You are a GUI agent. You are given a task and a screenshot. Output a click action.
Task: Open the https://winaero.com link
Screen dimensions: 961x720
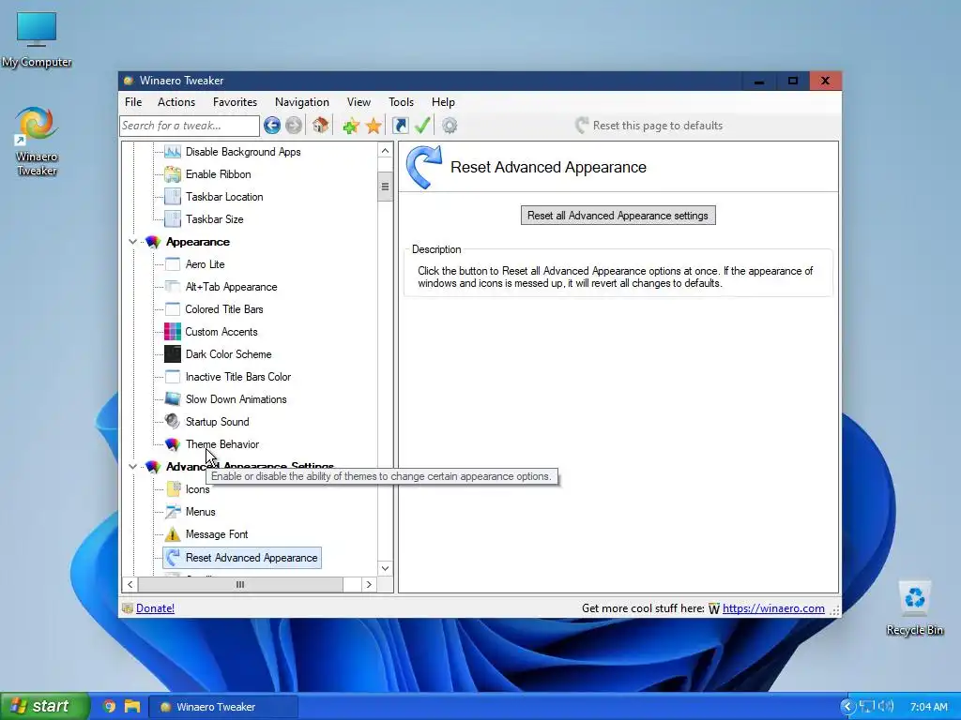(x=773, y=608)
